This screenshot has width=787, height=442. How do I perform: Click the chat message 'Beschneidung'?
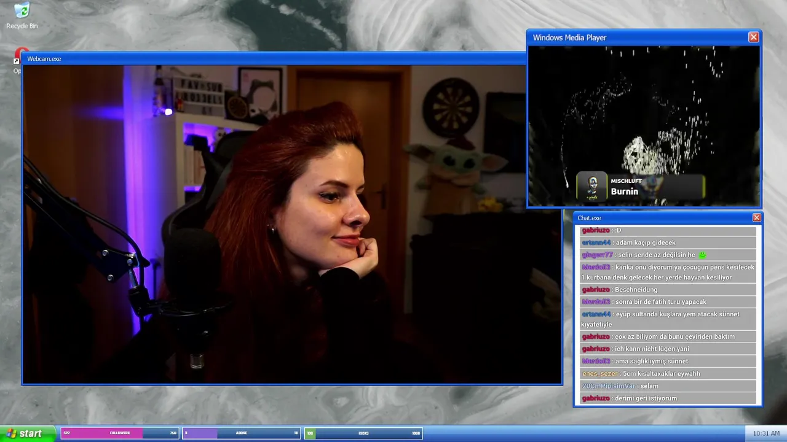point(636,290)
